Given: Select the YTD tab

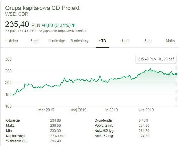Looking at the screenshot, I should coord(102,41).
